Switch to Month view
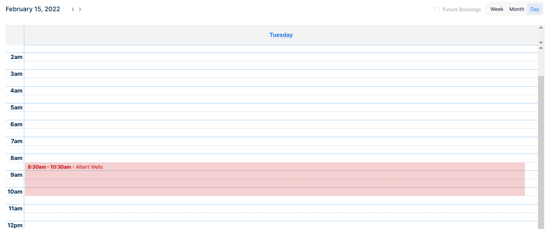 pyautogui.click(x=517, y=9)
